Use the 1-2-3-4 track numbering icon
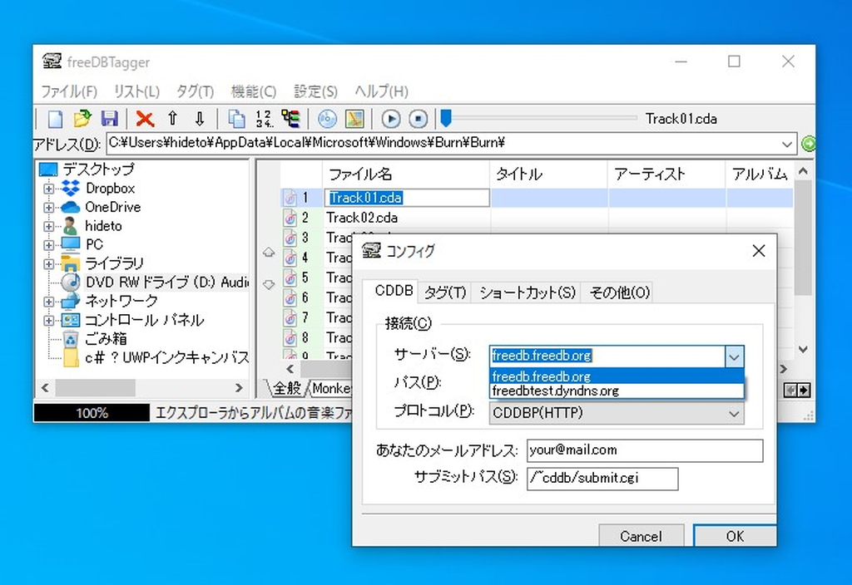852x585 pixels. coord(261,119)
